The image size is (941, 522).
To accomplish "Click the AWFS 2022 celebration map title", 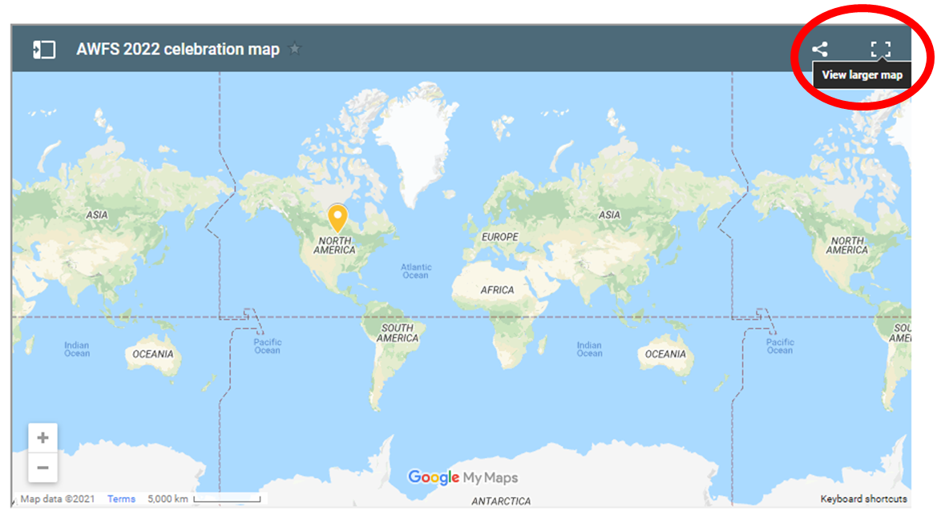I will tap(178, 50).
